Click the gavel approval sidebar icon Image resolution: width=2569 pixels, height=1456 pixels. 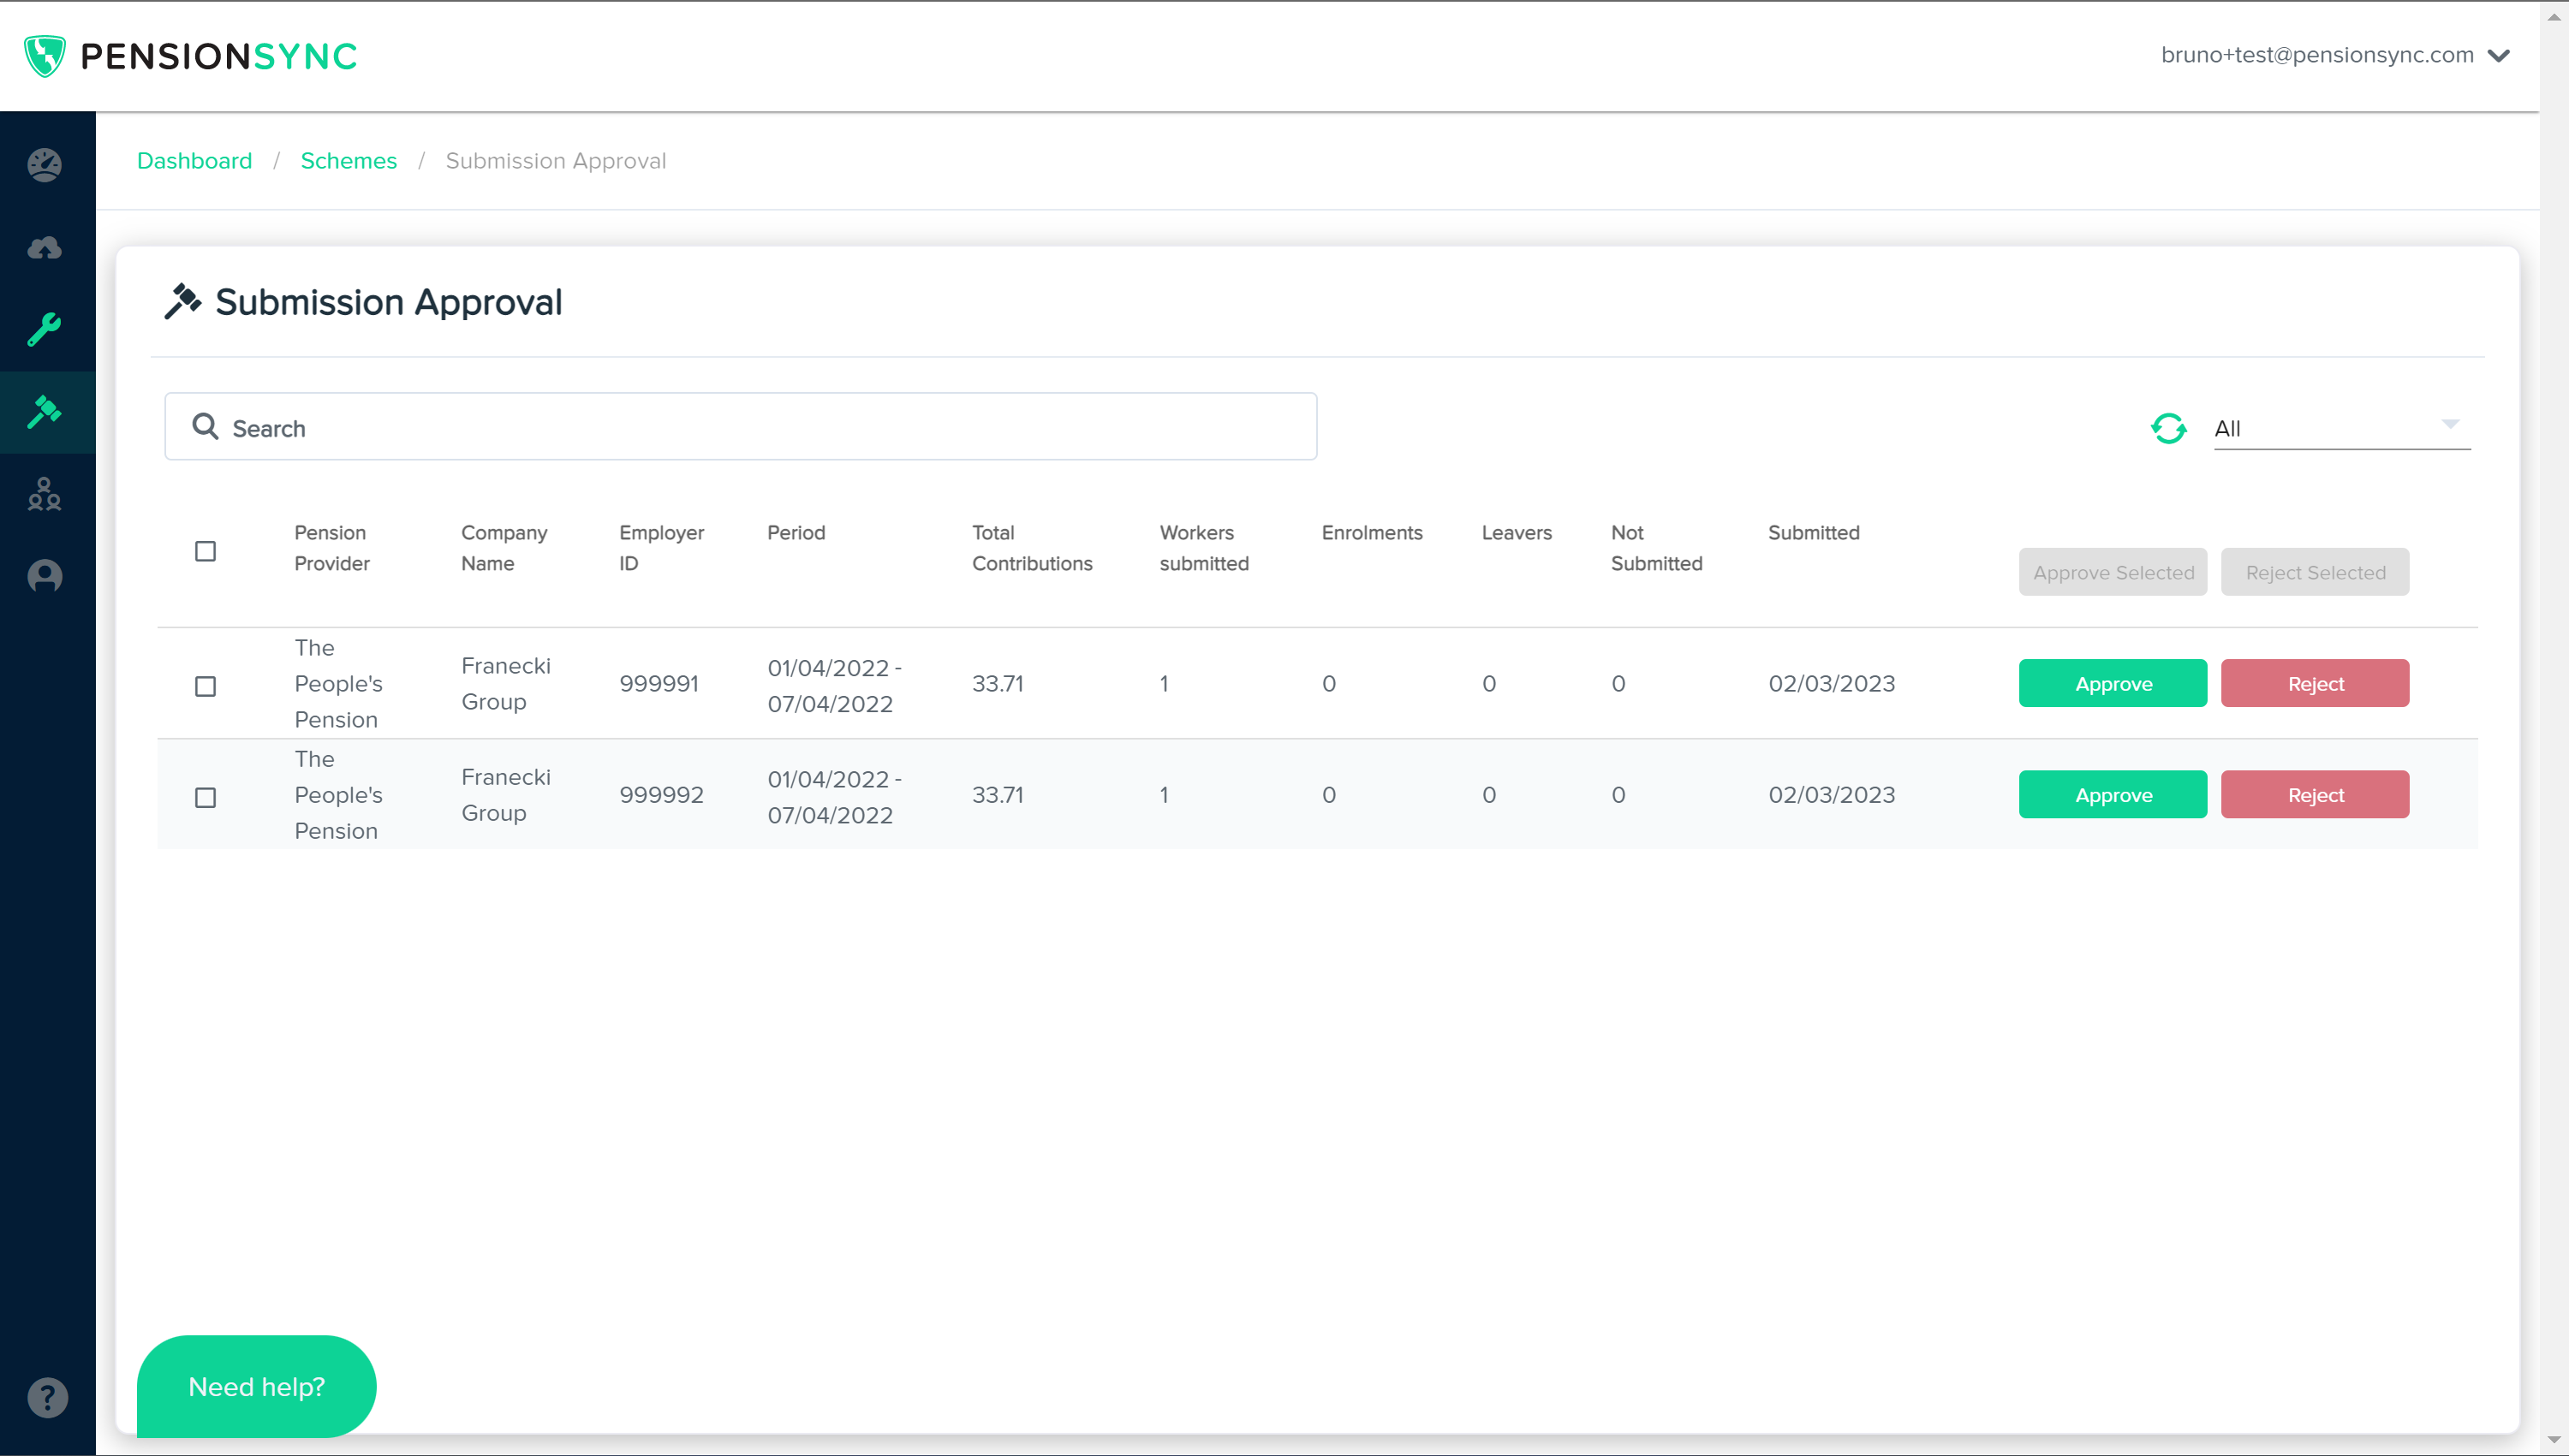coord(45,411)
